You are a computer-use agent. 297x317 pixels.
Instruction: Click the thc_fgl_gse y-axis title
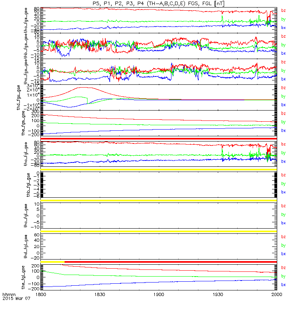[x=26, y=216]
